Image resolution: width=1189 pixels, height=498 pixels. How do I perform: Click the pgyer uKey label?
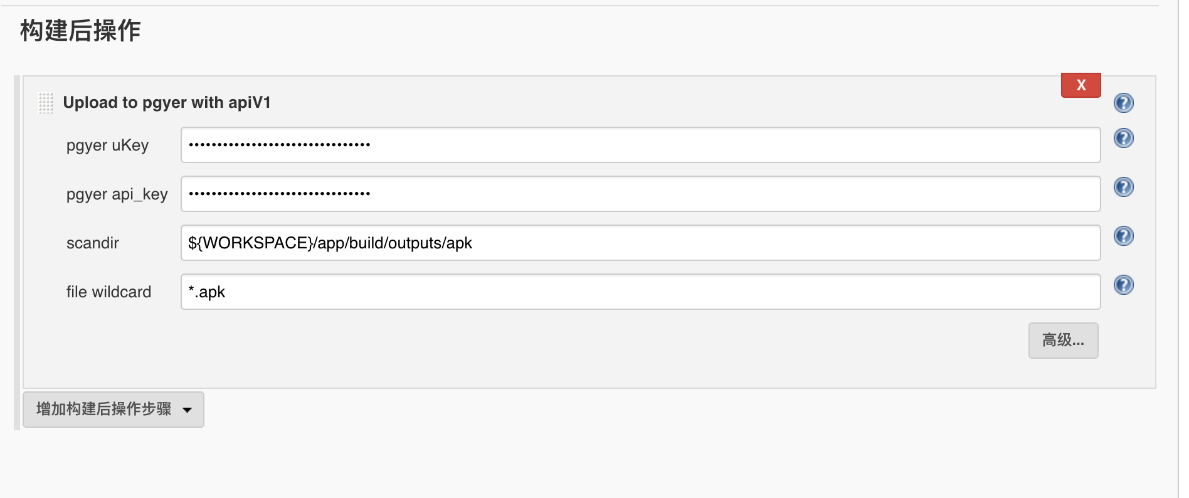[x=107, y=146]
